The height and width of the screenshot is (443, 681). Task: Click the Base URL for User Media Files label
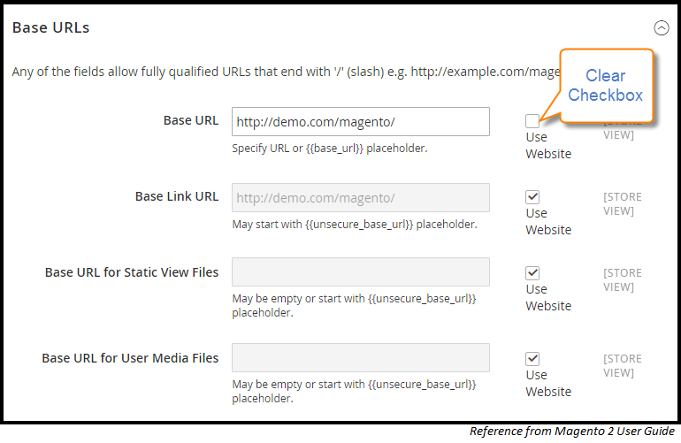point(130,358)
